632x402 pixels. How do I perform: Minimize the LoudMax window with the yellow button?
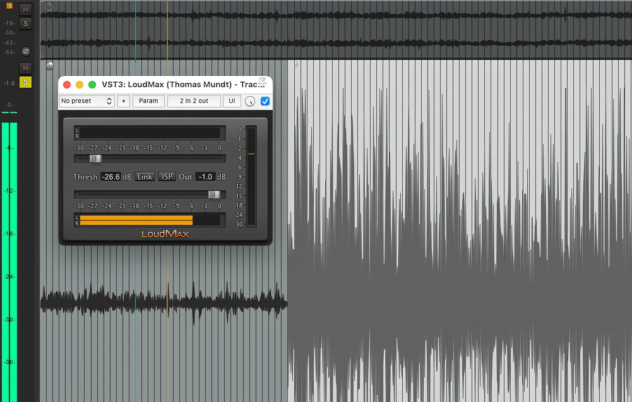(x=80, y=84)
